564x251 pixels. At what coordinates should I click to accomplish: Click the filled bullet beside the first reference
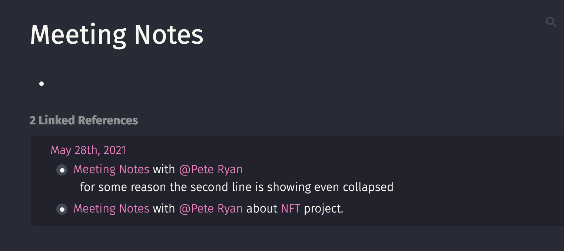point(62,170)
